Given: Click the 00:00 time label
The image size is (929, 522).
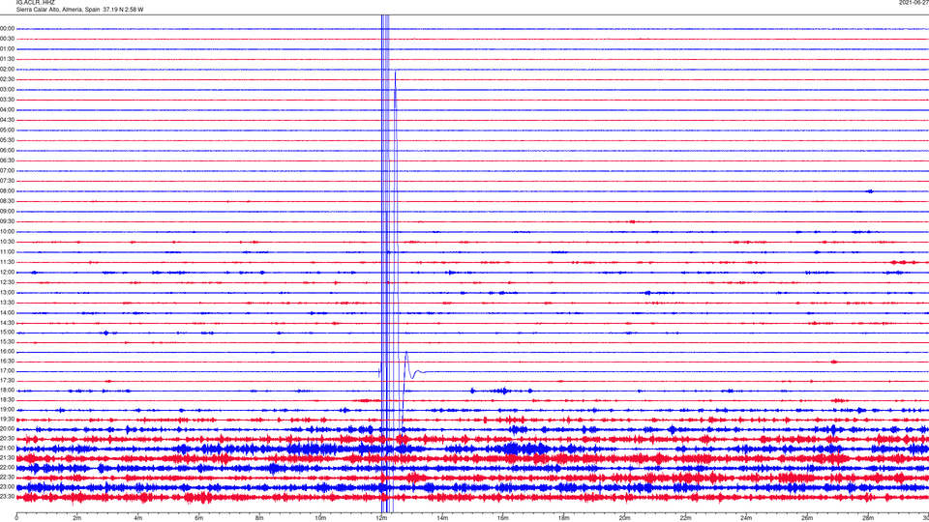Looking at the screenshot, I should click(7, 28).
